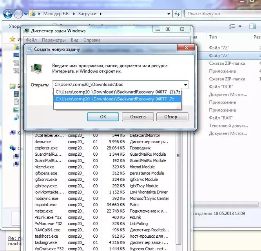Click the Desktop icon under Favorites in sidebar
This screenshot has height=251, width=261.
(x=16, y=55)
